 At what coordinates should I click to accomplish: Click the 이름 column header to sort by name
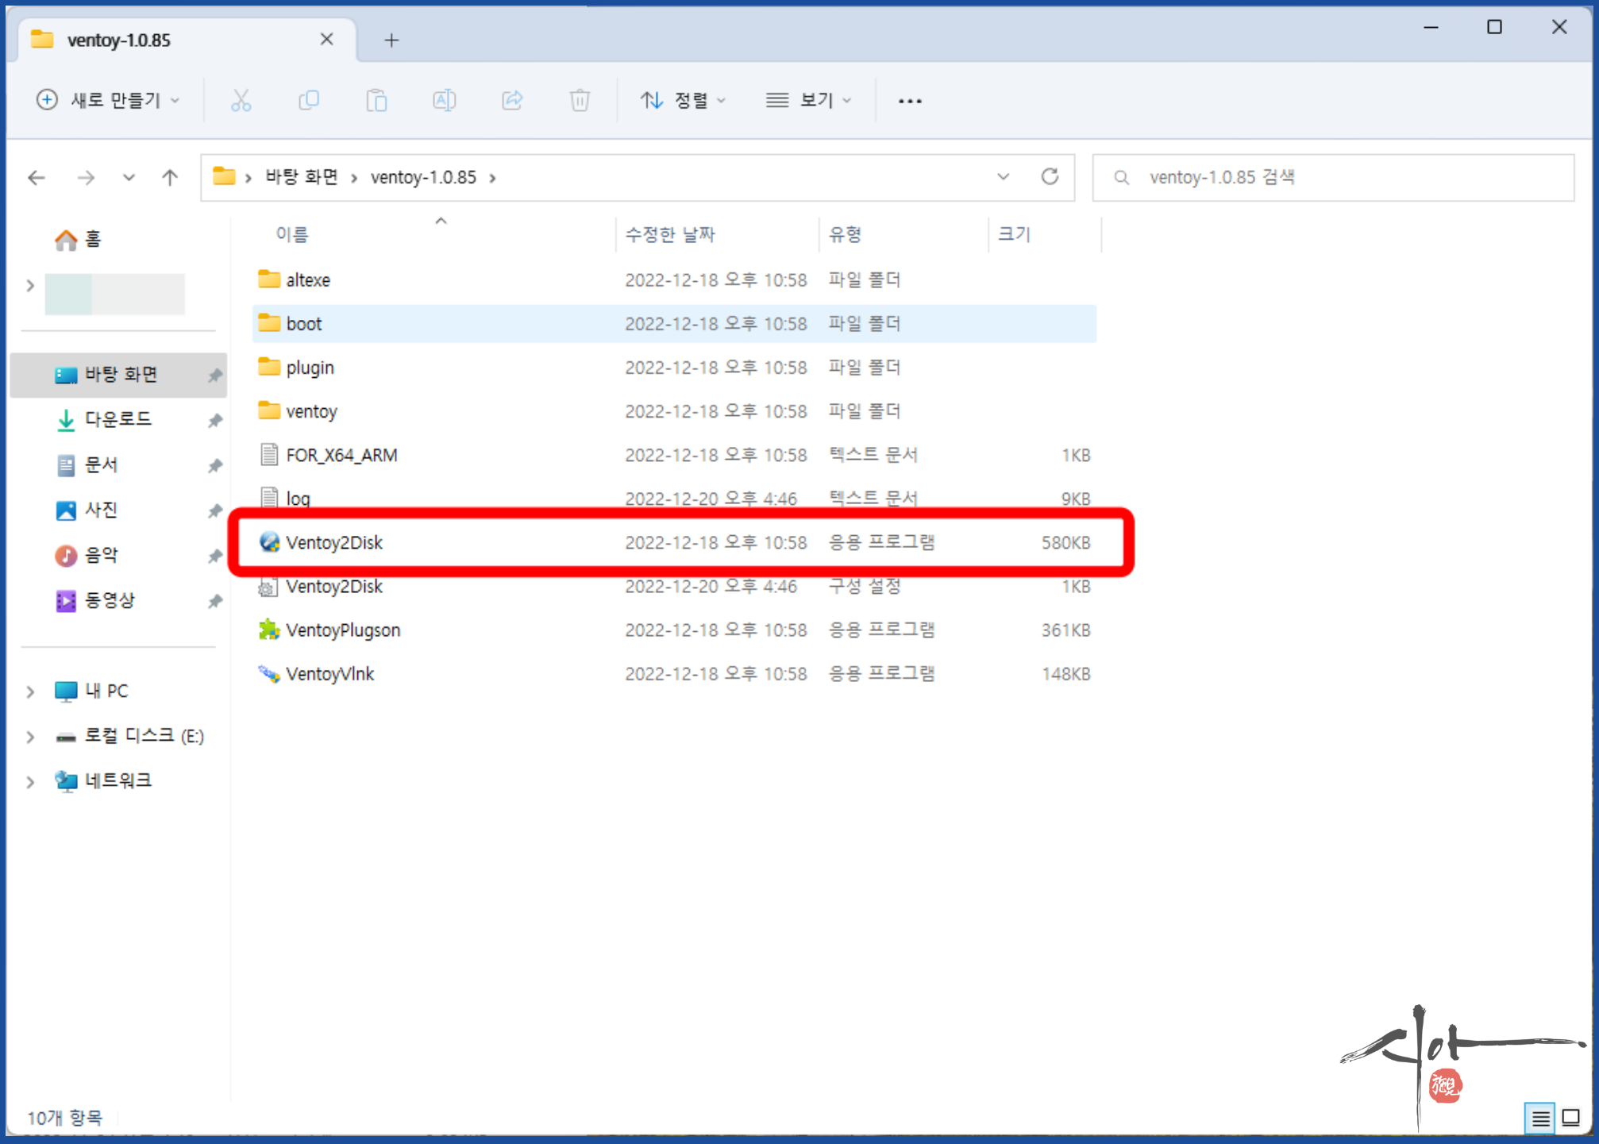(x=292, y=234)
